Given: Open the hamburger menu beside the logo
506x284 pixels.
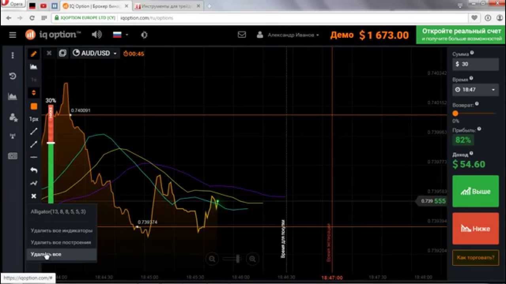Looking at the screenshot, I should [x=13, y=35].
